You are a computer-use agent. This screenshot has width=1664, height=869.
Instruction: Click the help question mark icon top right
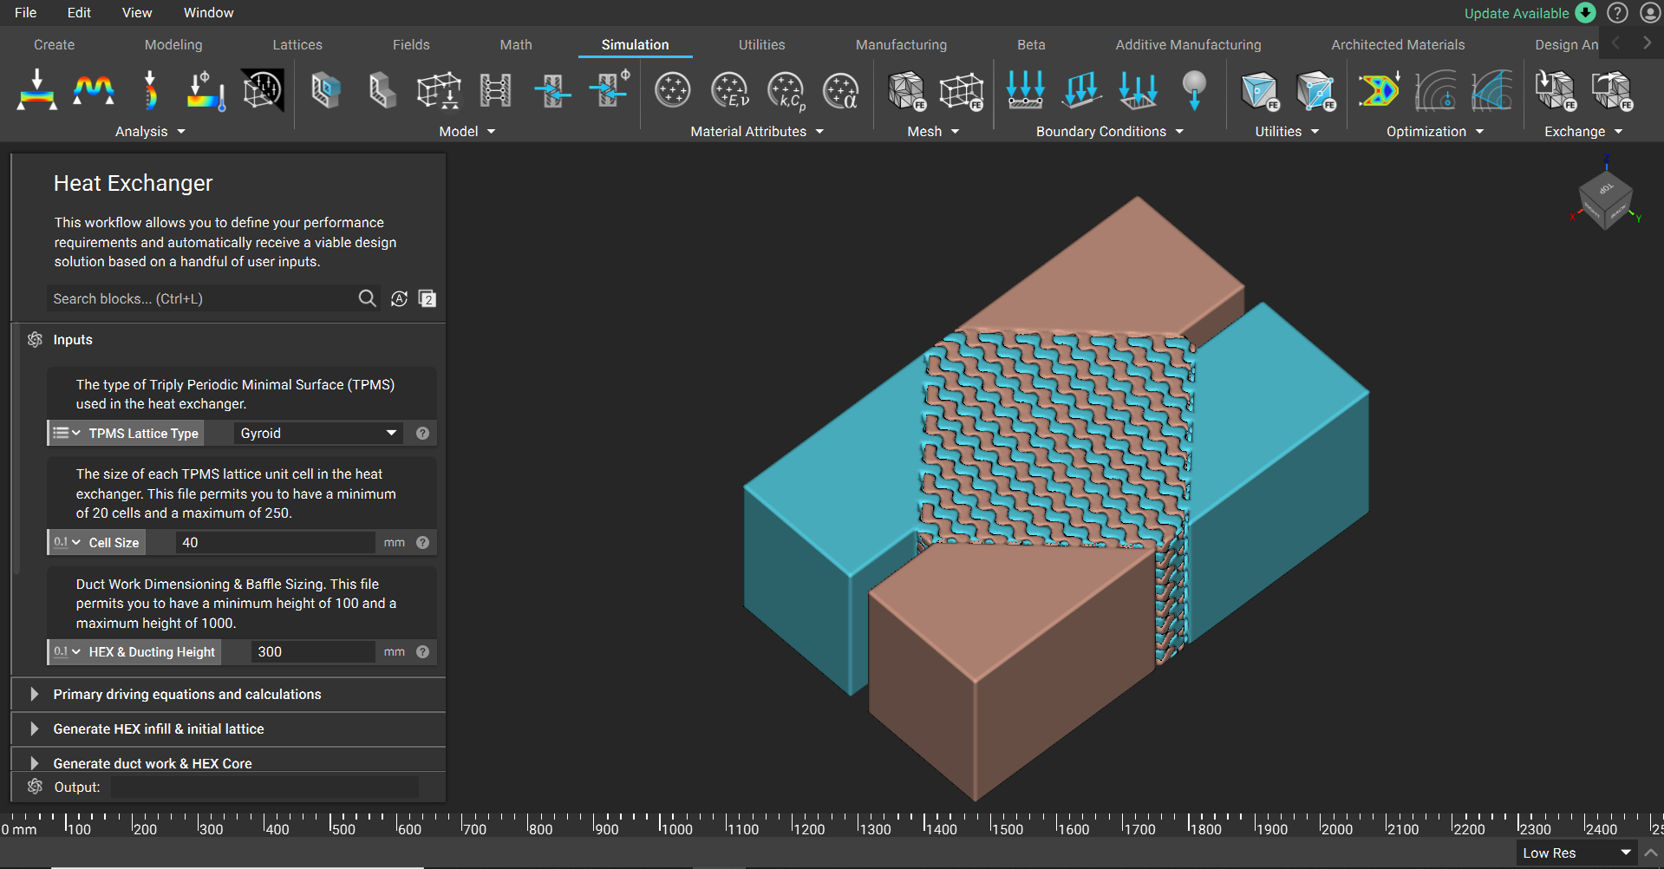[x=1617, y=13]
